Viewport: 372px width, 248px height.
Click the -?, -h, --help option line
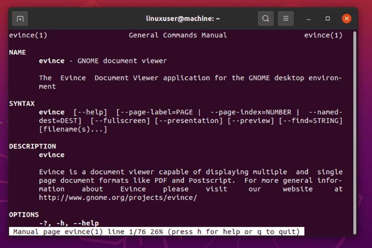pos(69,223)
